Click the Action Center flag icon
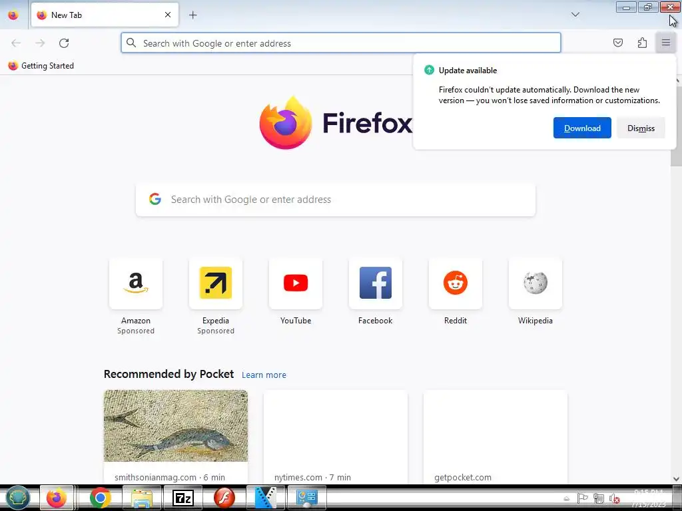This screenshot has height=511, width=682. pyautogui.click(x=582, y=498)
